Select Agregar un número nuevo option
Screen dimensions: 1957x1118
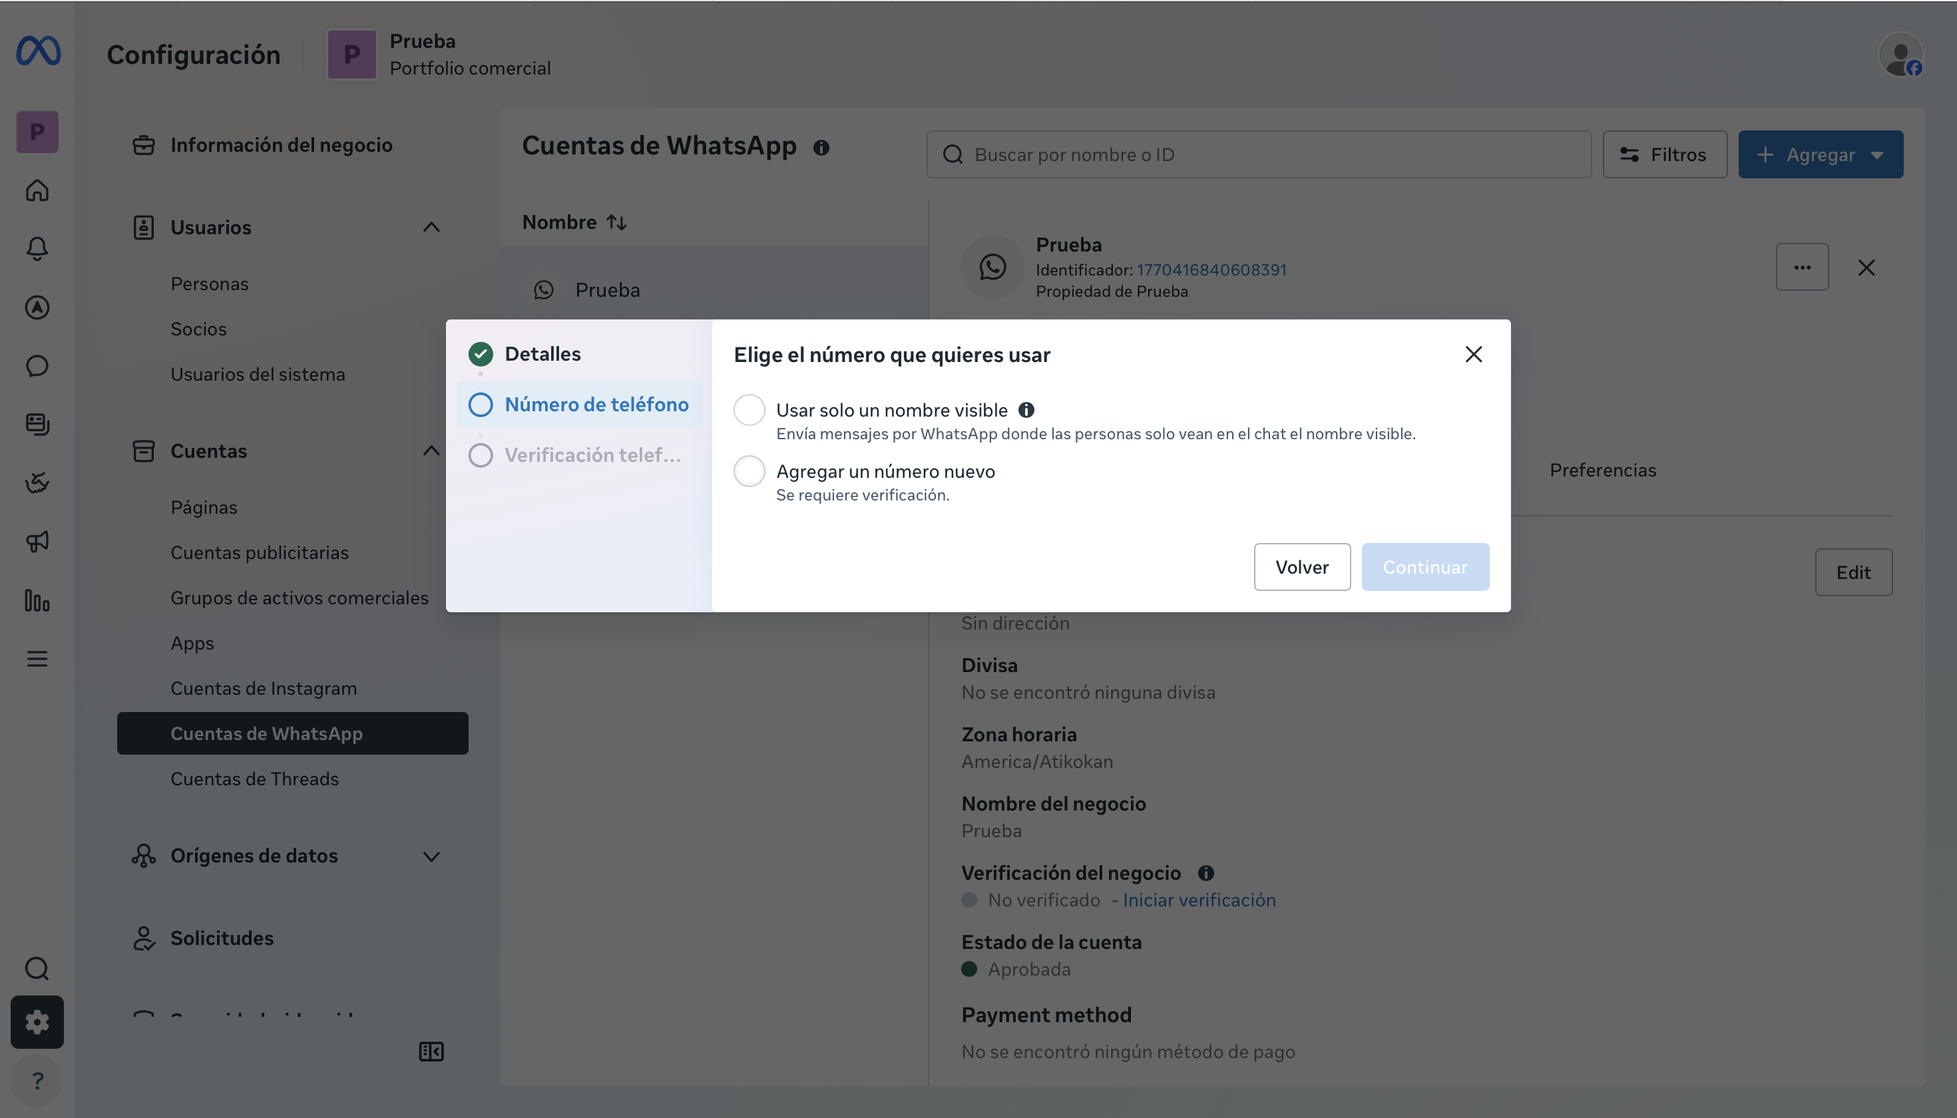pos(749,471)
